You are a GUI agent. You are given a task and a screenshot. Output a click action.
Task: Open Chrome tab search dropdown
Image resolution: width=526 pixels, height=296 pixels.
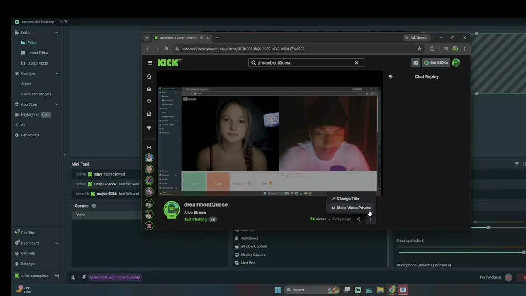pos(147,38)
